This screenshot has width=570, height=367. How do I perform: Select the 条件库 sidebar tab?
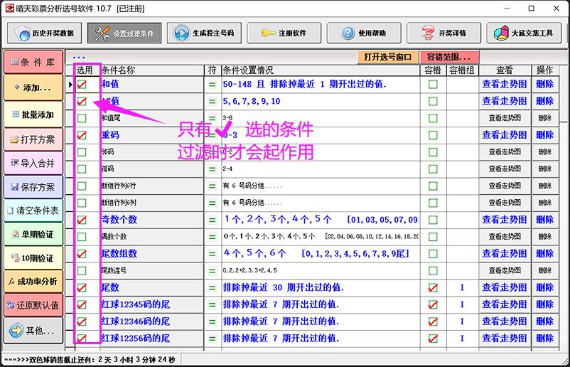point(33,61)
